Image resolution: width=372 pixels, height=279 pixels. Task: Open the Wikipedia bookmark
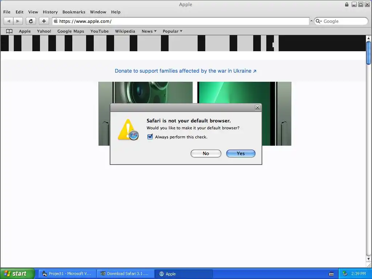[125, 31]
